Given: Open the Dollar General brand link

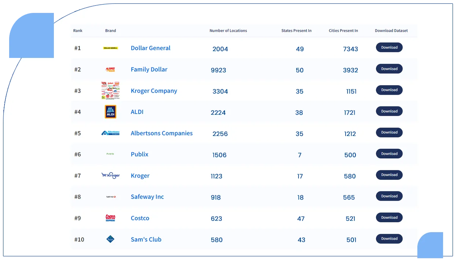Looking at the screenshot, I should coord(150,48).
